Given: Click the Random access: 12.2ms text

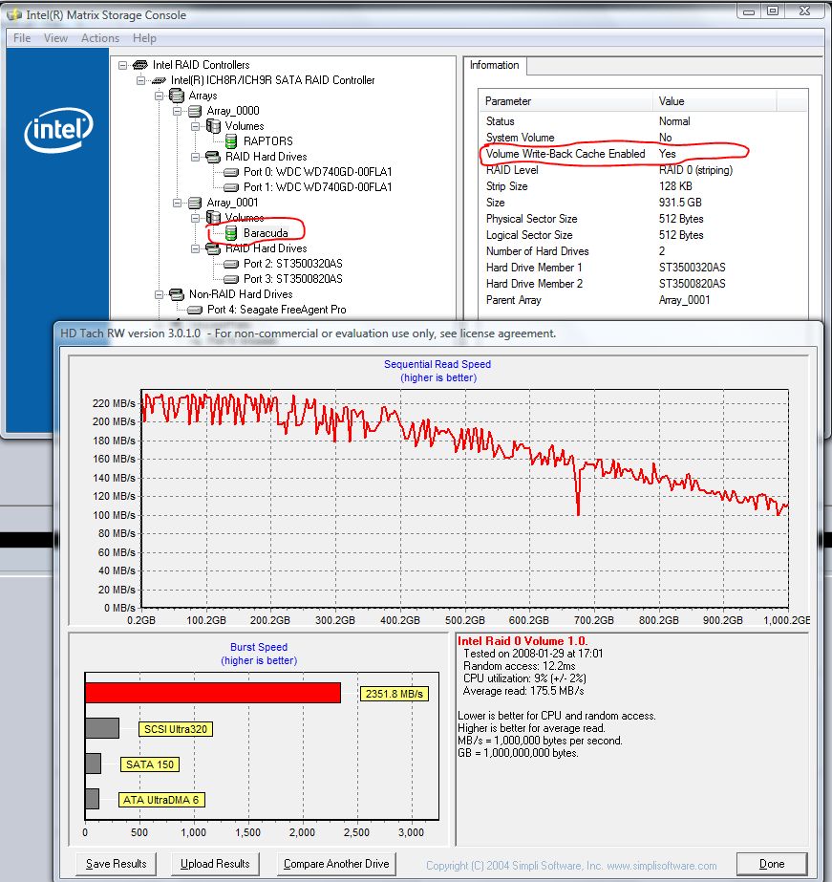Looking at the screenshot, I should point(519,667).
